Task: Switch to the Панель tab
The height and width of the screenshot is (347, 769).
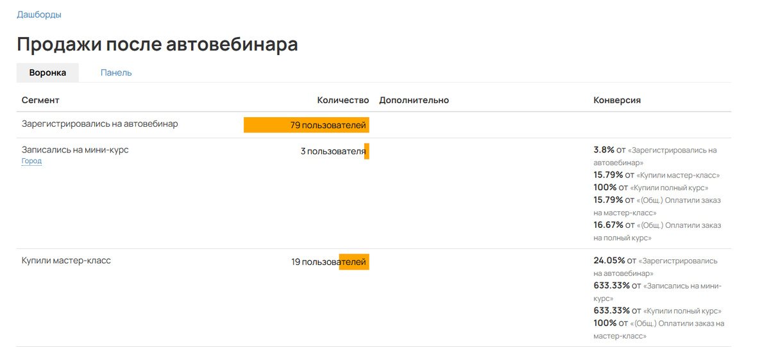Action: pos(116,73)
